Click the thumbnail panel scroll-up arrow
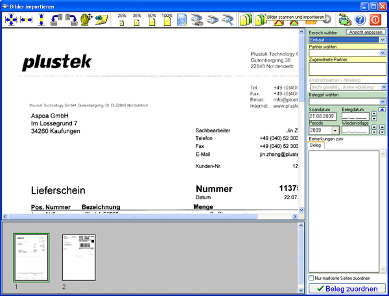Screen dimensions: 389x296 click(301, 225)
